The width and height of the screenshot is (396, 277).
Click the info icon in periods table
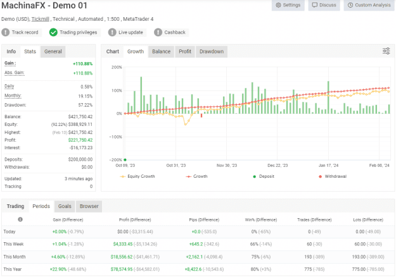(x=20, y=219)
